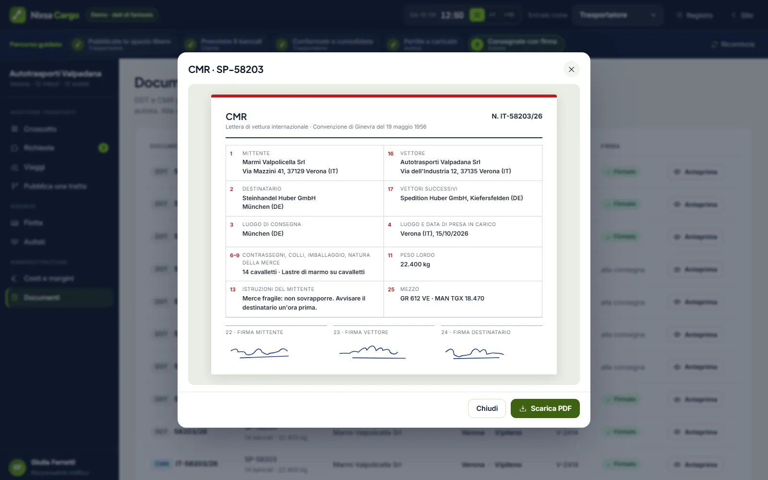Open Richieste in the sidebar
The height and width of the screenshot is (480, 768).
(x=60, y=148)
